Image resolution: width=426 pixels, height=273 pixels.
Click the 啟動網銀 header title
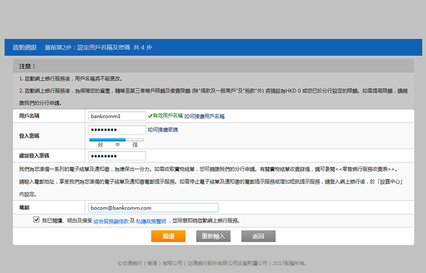tap(24, 47)
